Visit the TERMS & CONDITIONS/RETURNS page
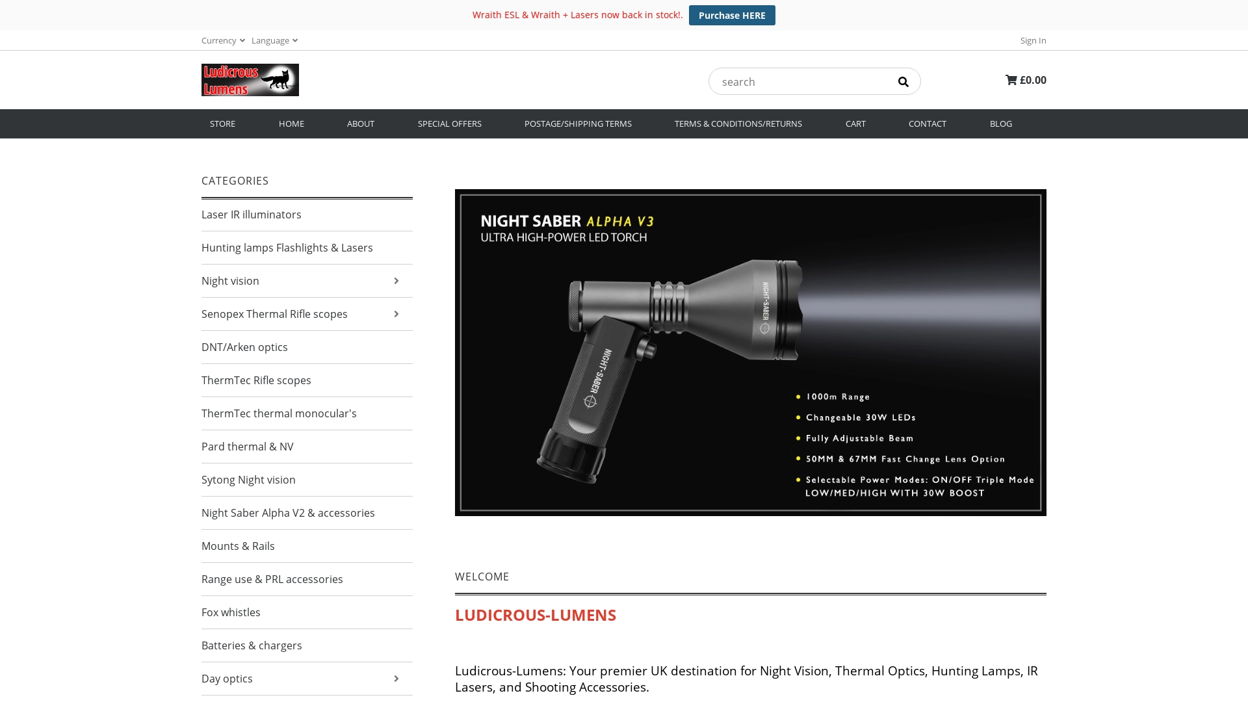This screenshot has width=1248, height=702. tap(738, 123)
